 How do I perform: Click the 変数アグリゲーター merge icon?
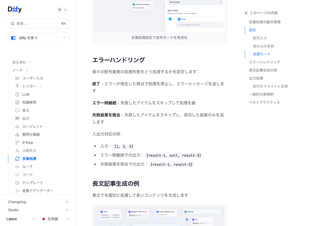pyautogui.click(x=17, y=191)
